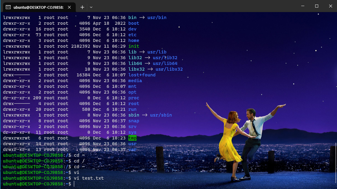Click the green 'init' file name
The width and height of the screenshot is (337, 189).
tap(134, 46)
